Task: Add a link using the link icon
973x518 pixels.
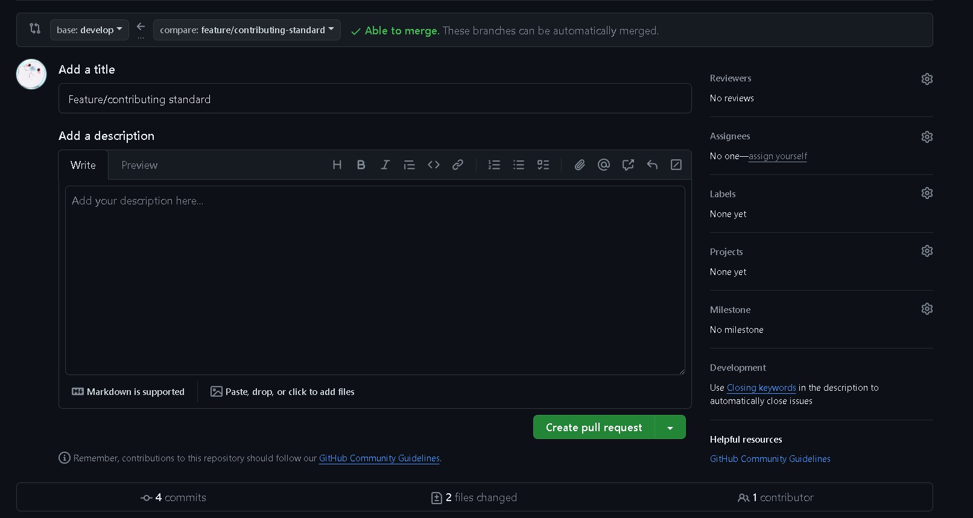Action: [x=458, y=165]
